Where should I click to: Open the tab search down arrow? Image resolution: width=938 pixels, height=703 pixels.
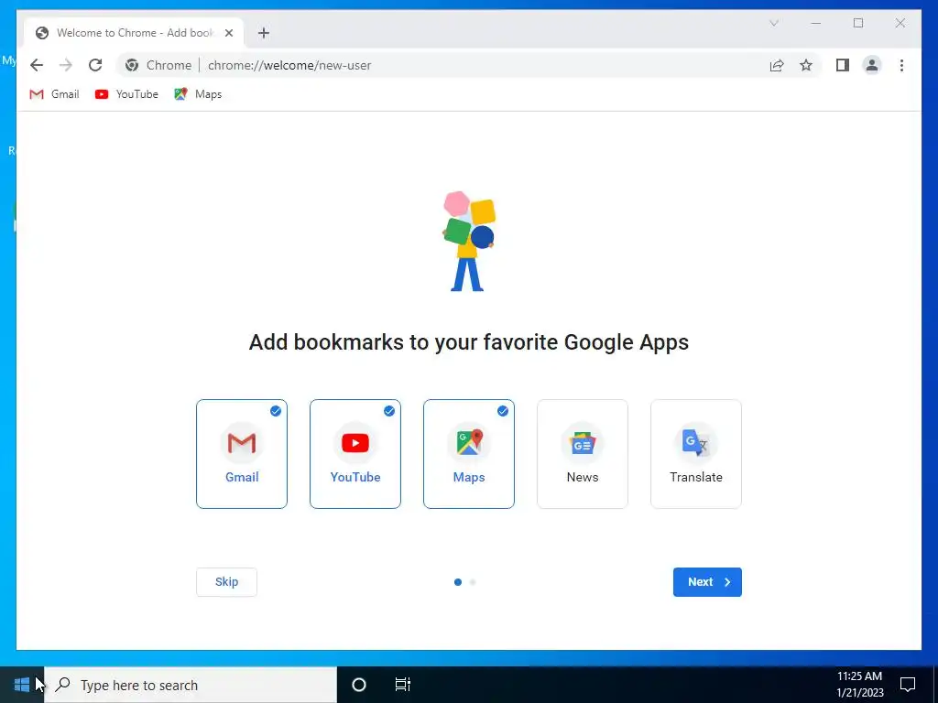pyautogui.click(x=773, y=23)
